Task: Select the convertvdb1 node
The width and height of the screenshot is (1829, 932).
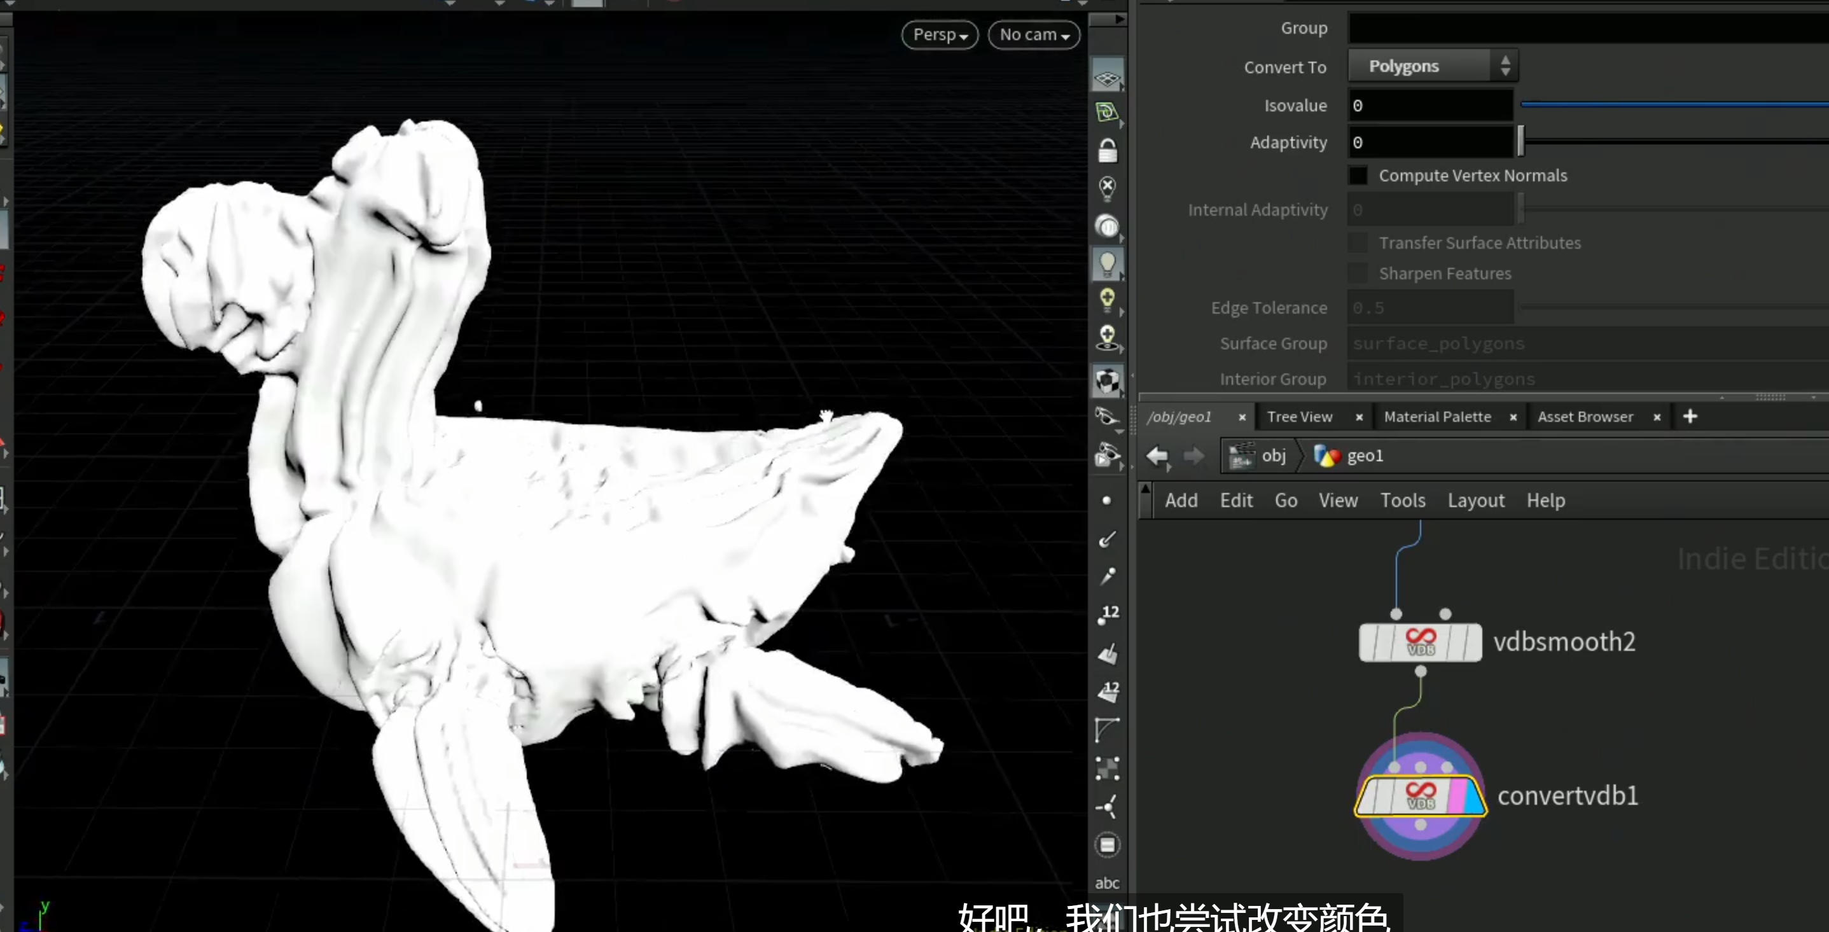Action: (x=1420, y=796)
